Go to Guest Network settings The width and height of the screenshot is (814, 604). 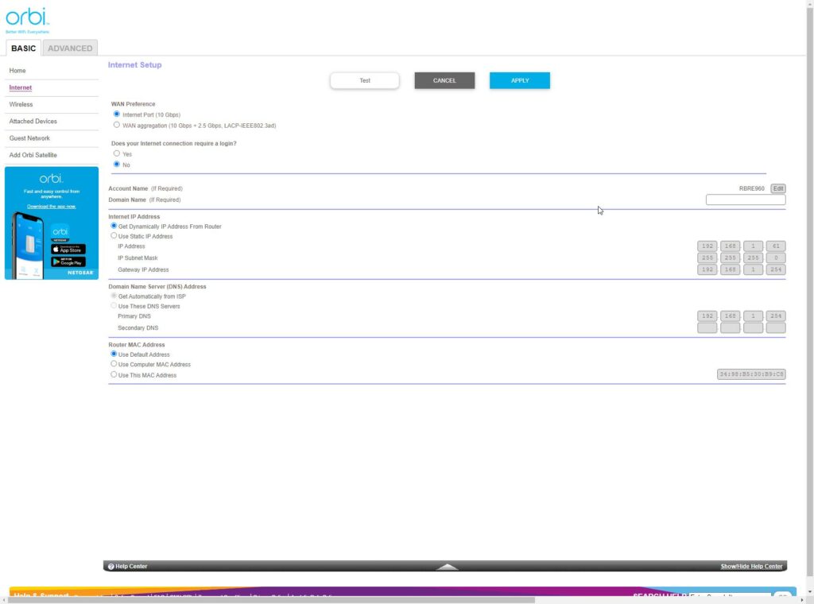29,138
